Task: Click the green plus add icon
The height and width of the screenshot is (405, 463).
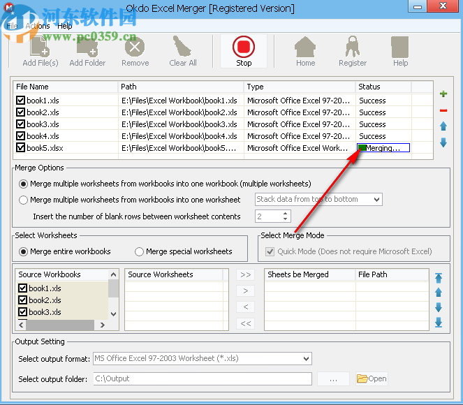Action: tap(443, 94)
